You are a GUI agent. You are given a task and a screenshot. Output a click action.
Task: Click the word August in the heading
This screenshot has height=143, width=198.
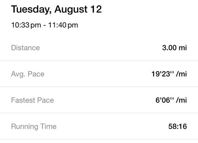[x=71, y=10]
